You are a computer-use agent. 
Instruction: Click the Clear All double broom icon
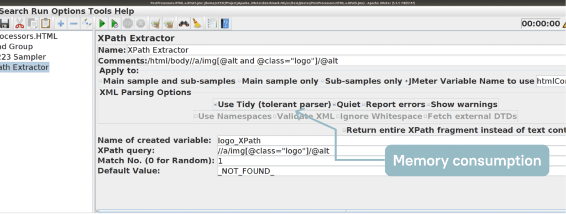point(169,24)
